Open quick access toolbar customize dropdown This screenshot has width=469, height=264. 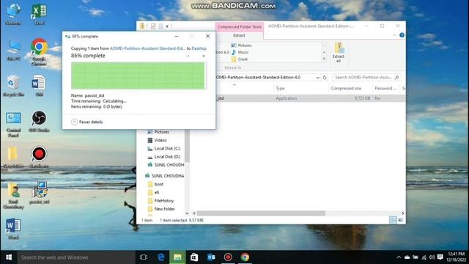coord(167,26)
